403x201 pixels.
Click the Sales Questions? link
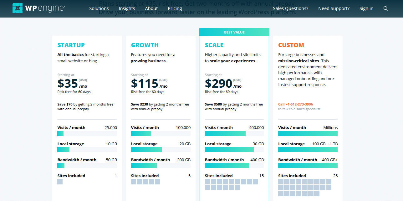pos(291,8)
